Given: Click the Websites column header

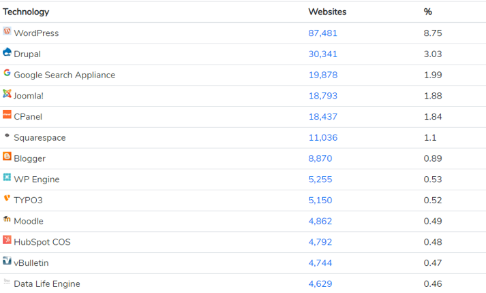Looking at the screenshot, I should (327, 12).
